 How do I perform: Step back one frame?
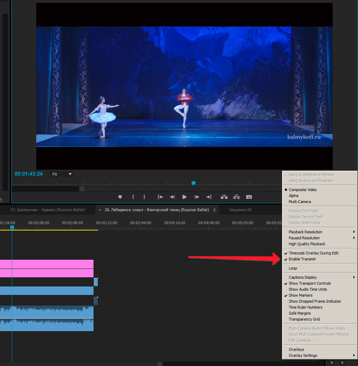click(172, 197)
